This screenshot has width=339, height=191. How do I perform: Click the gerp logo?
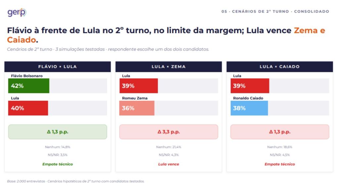[x=17, y=12]
